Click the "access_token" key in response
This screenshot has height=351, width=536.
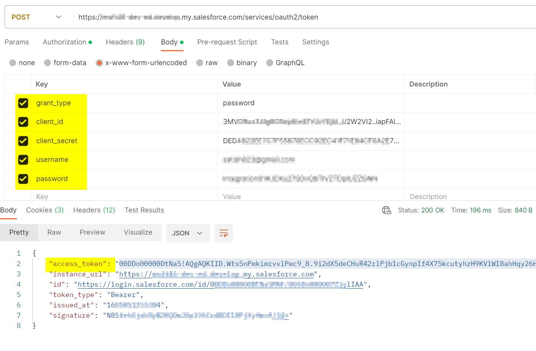click(78, 264)
